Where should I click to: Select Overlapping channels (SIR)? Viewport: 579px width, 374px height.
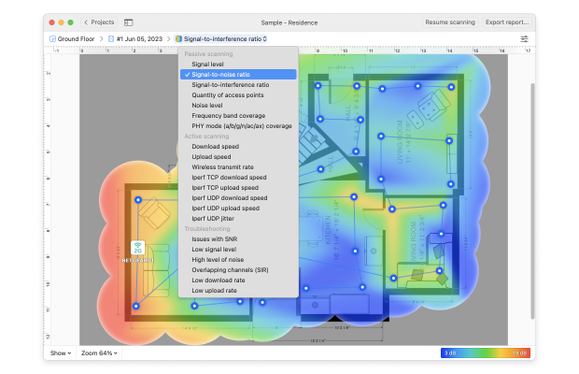tap(238, 270)
